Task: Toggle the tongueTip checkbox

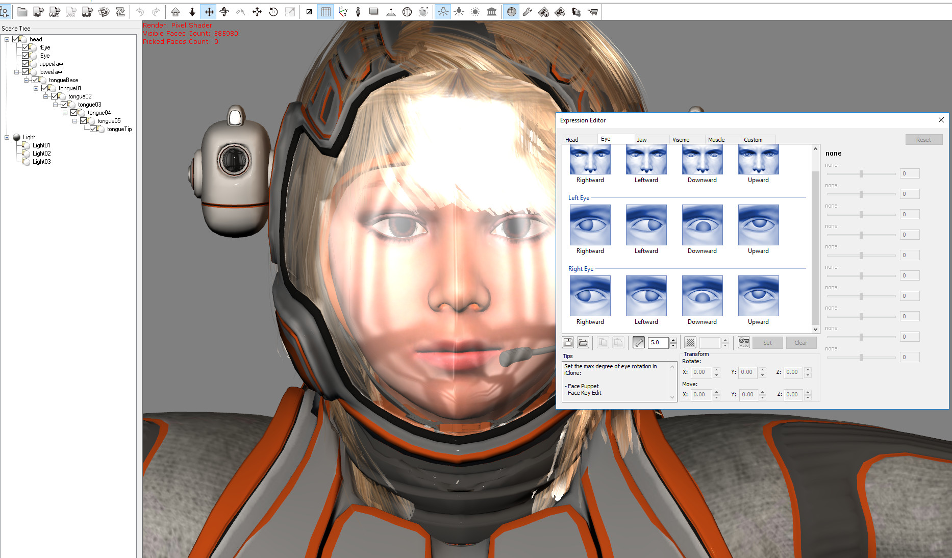Action: (x=93, y=129)
